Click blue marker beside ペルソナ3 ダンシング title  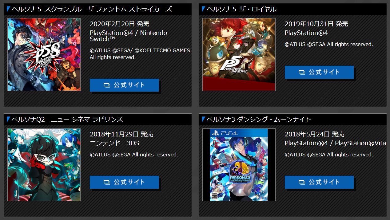point(203,119)
